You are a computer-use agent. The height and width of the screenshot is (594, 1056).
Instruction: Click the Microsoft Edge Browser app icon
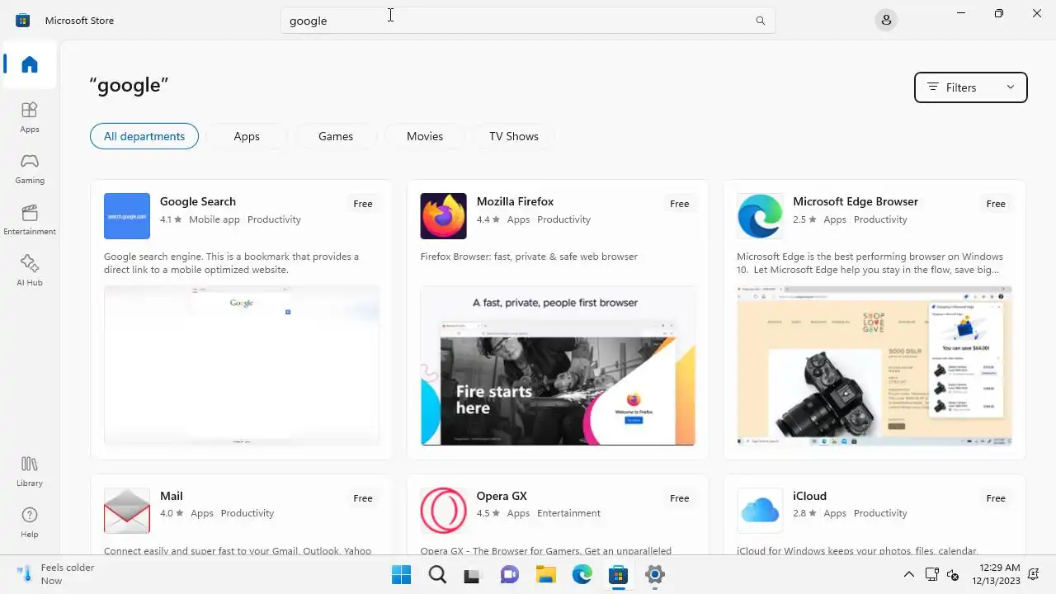click(760, 216)
